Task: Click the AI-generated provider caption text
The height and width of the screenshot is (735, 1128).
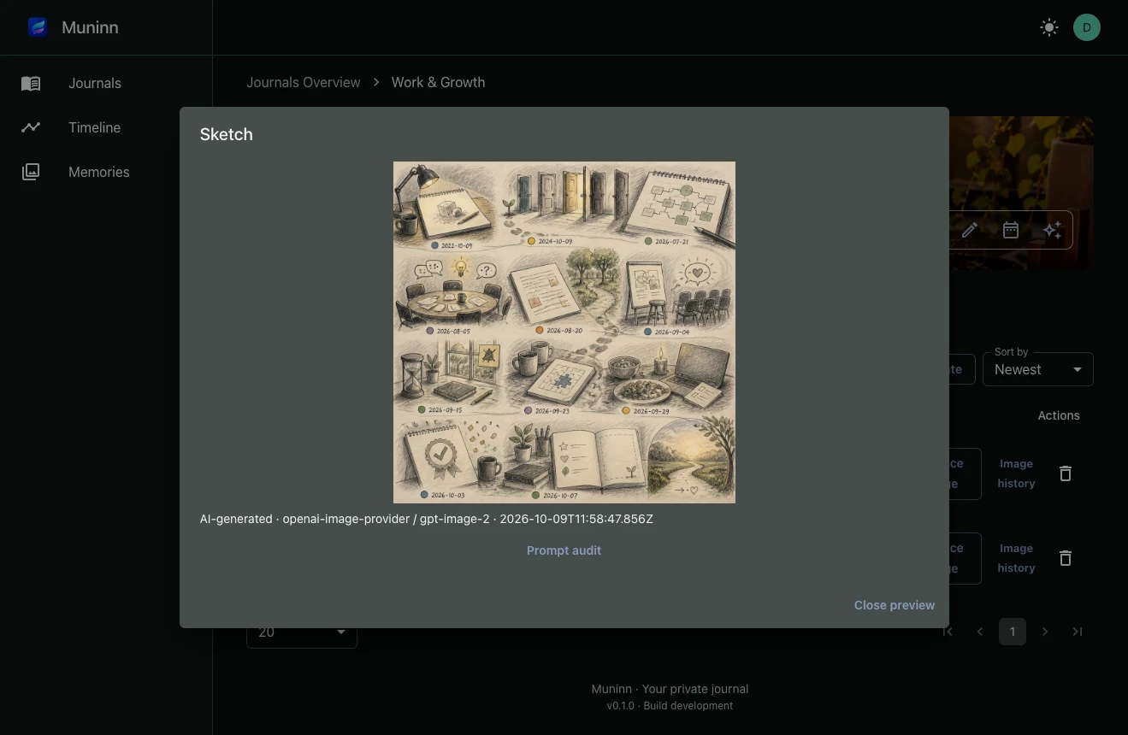Action: [x=427, y=519]
